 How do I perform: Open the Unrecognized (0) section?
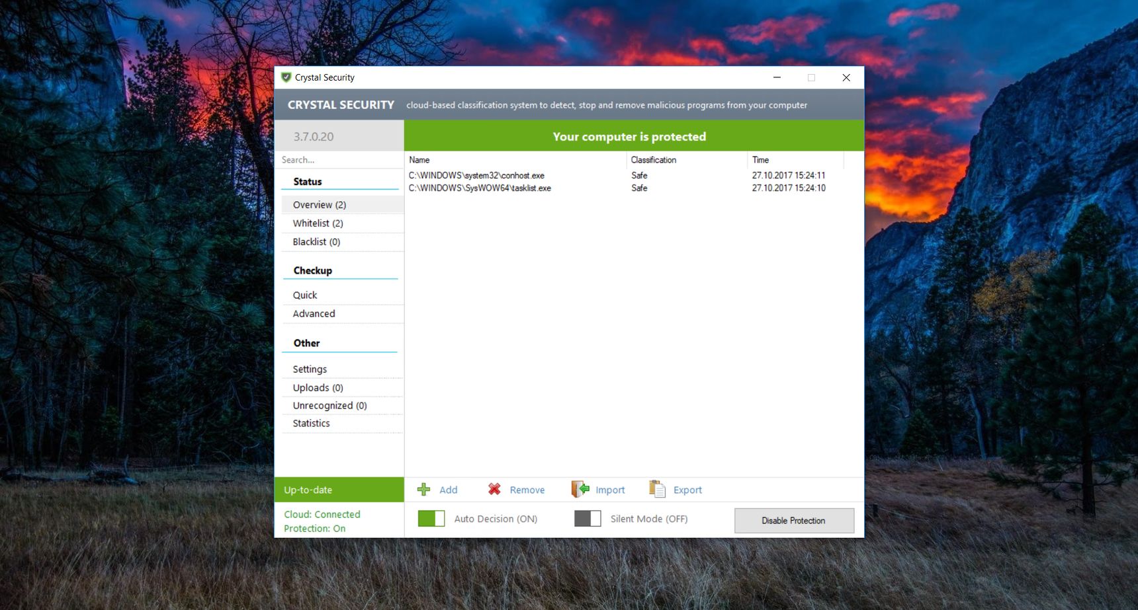coord(342,406)
